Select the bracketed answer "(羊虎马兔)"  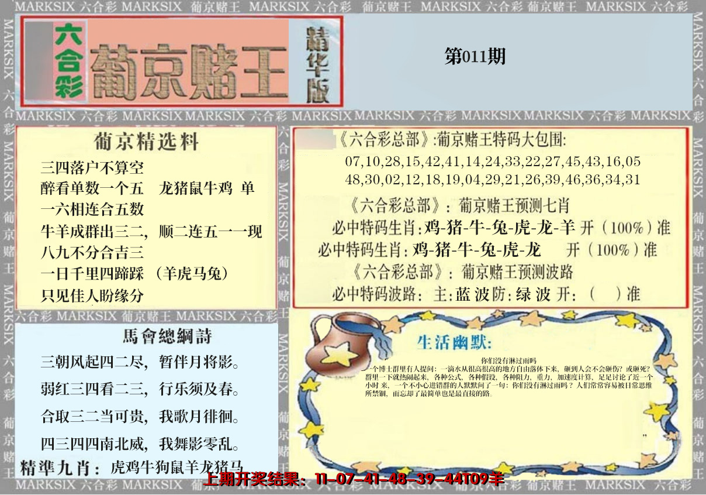tap(192, 274)
